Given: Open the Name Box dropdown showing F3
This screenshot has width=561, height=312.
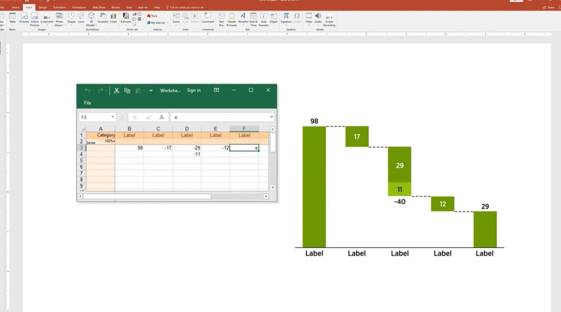Looking at the screenshot, I should (x=113, y=117).
